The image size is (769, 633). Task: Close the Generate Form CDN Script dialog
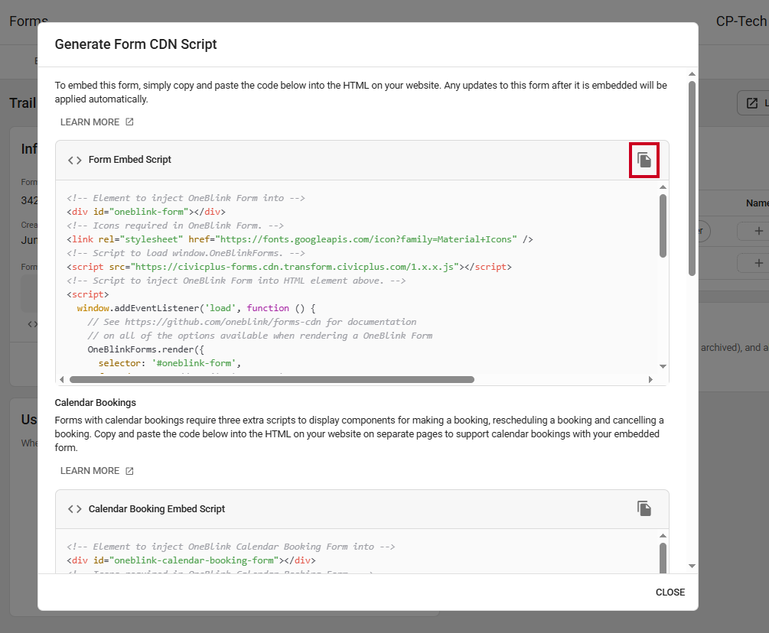pos(670,592)
